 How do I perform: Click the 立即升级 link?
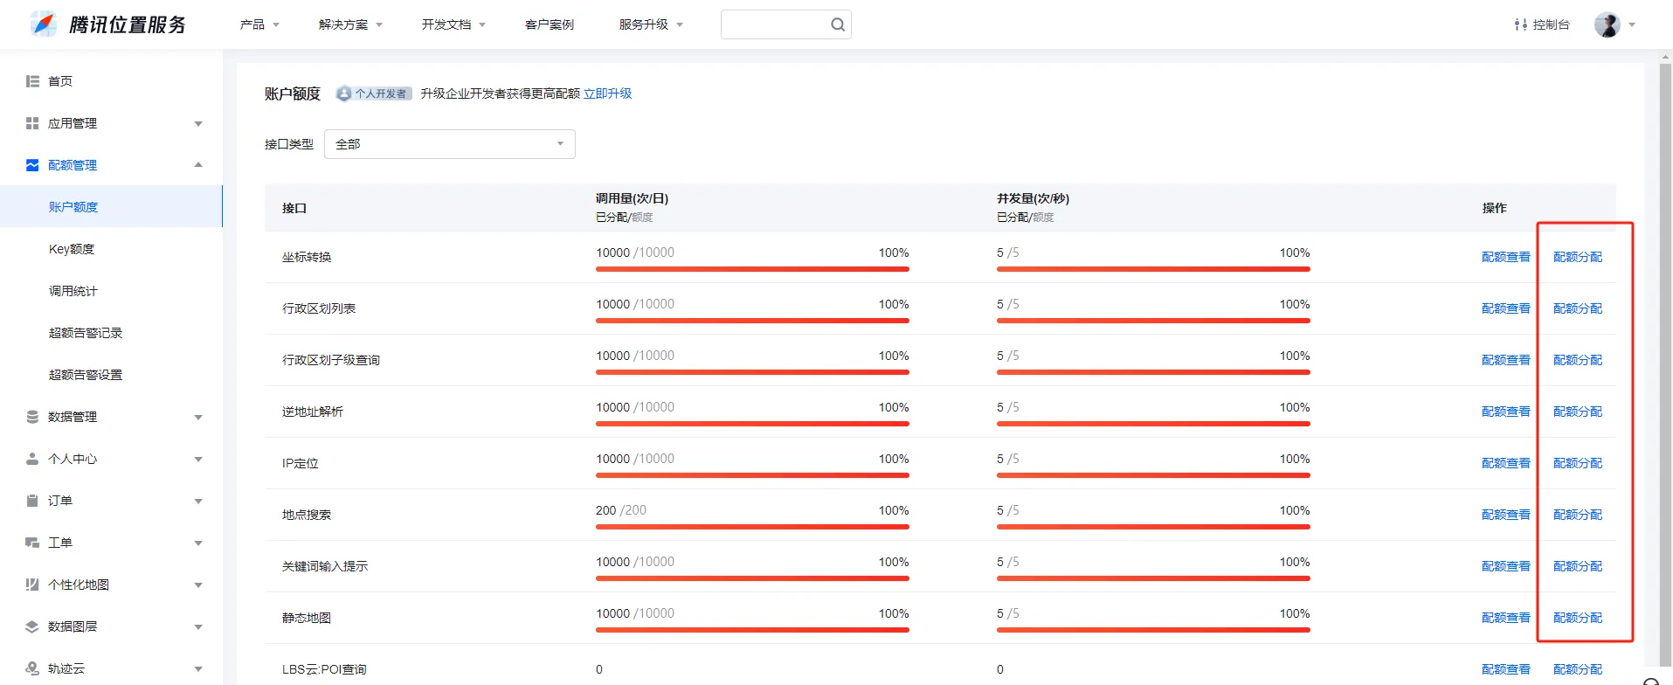coord(607,93)
